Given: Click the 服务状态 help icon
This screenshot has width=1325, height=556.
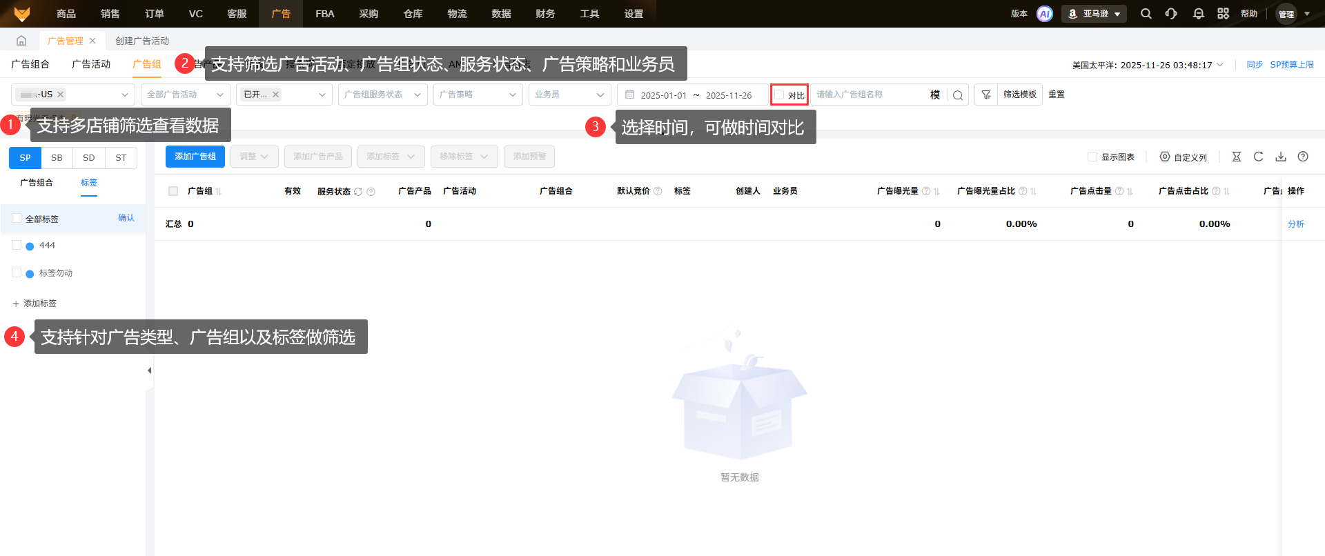Looking at the screenshot, I should 371,192.
